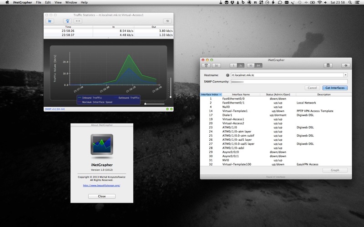Screen dimensions: 364x227
Task: Click the Time column header in Traffic Statistics
Action: coord(68,27)
